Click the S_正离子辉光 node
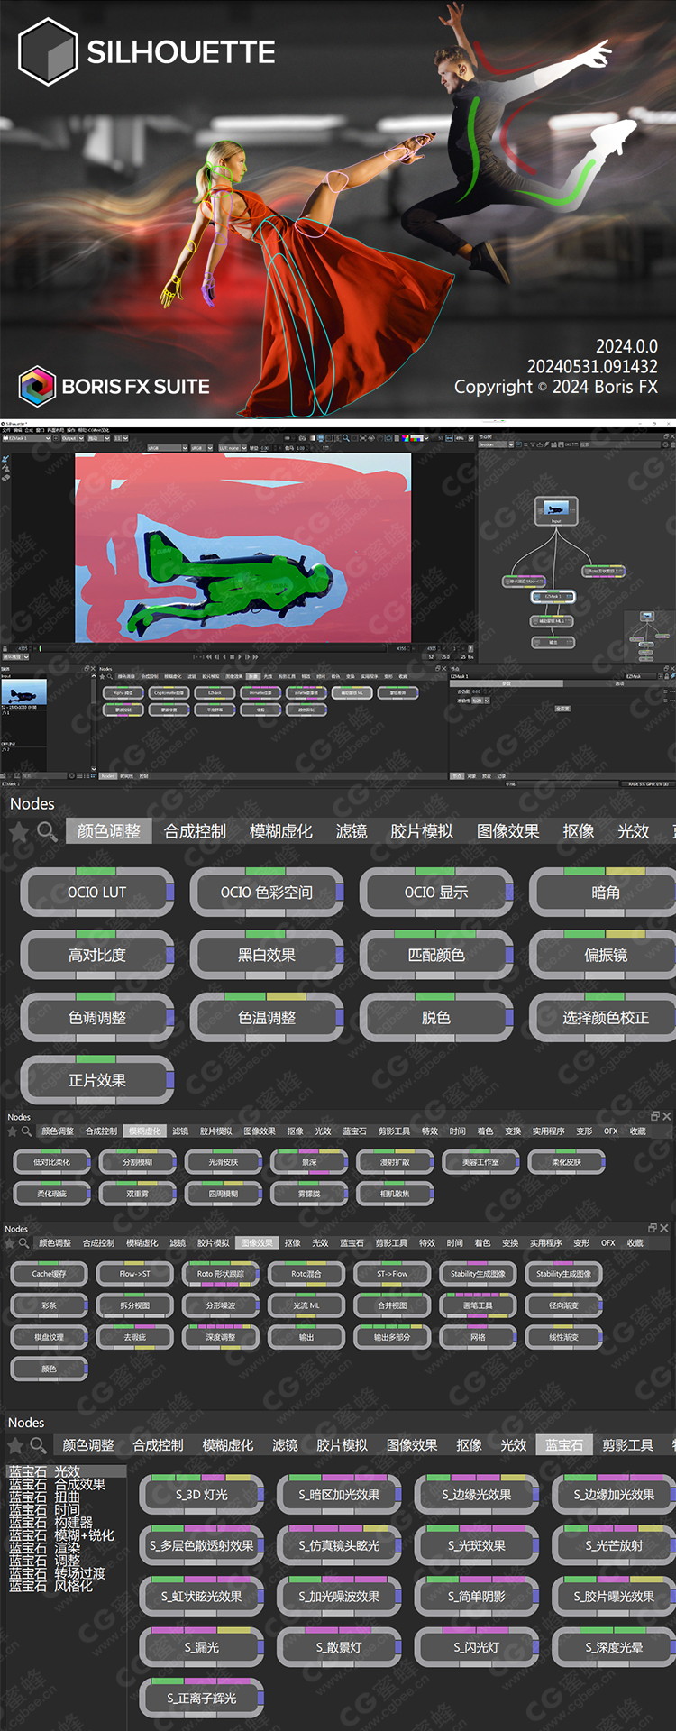 click(202, 1699)
